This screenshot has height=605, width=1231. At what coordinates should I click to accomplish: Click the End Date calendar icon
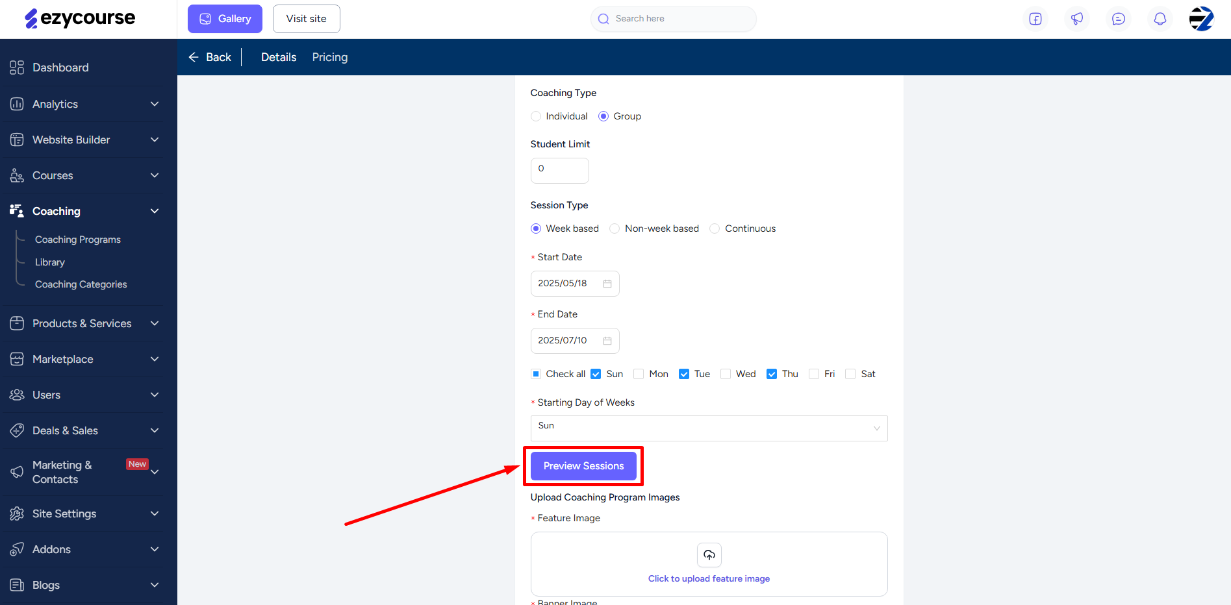click(x=607, y=341)
